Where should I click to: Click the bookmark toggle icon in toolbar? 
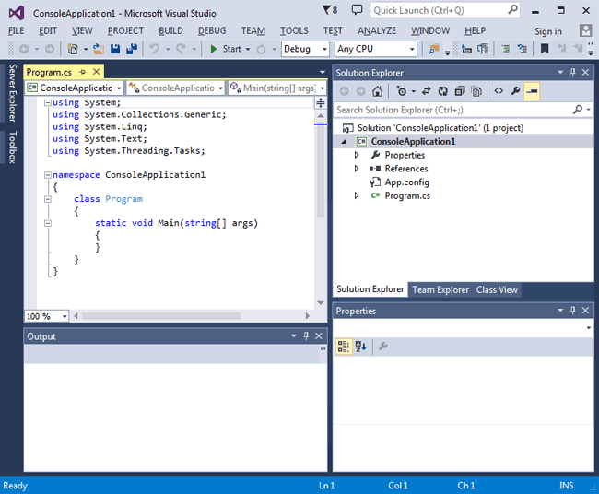(x=545, y=49)
